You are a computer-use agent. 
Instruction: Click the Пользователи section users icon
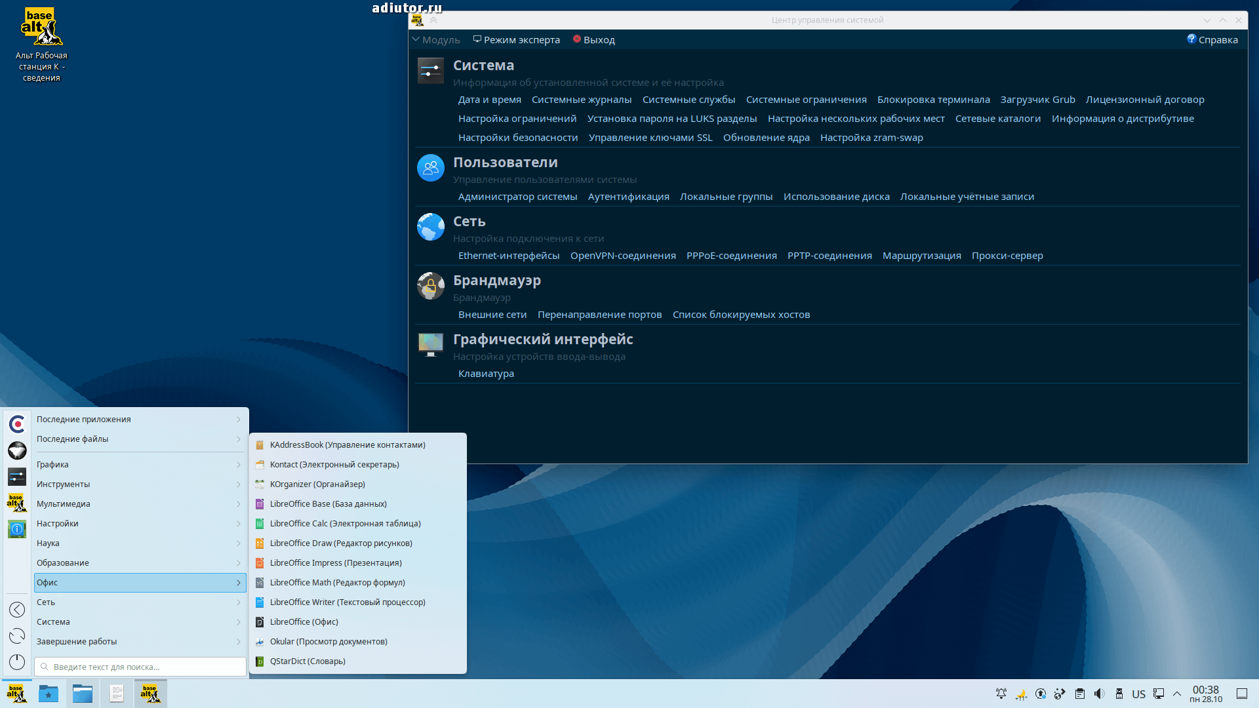(x=430, y=168)
